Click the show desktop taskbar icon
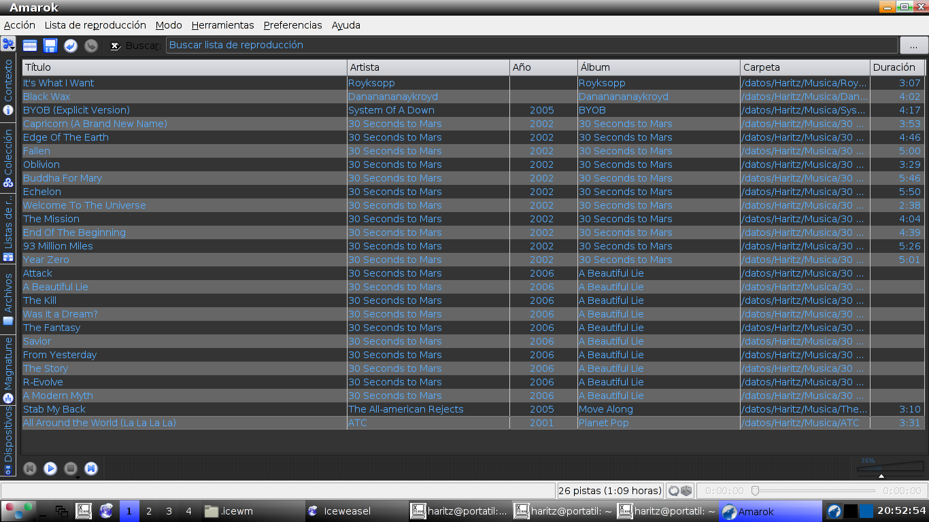Image resolution: width=929 pixels, height=522 pixels. pos(43,511)
